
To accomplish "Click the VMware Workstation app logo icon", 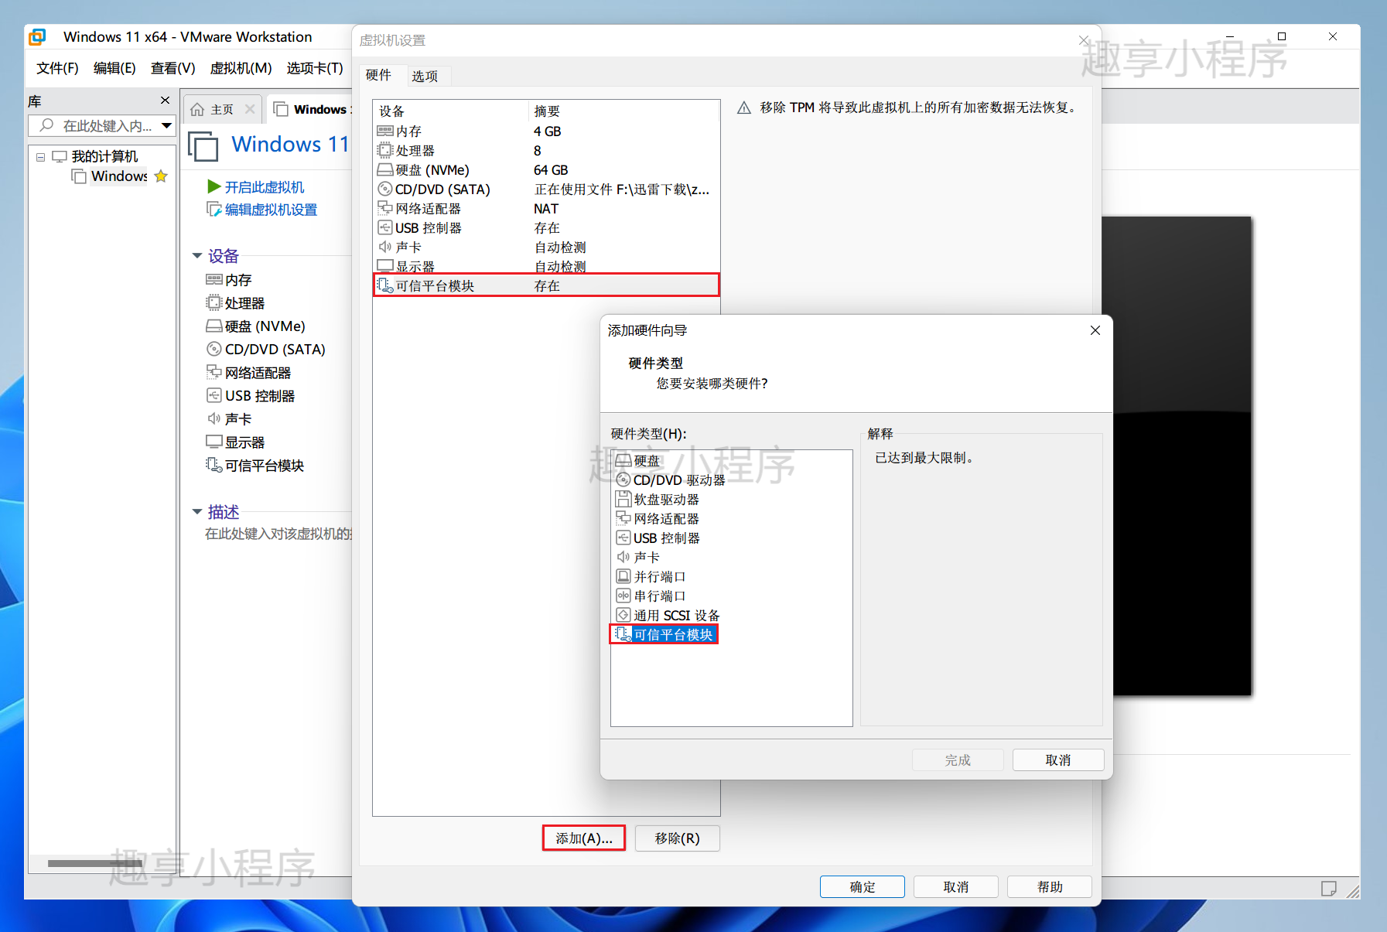I will (37, 36).
